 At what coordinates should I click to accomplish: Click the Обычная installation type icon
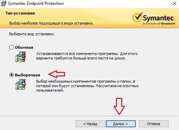point(20,57)
